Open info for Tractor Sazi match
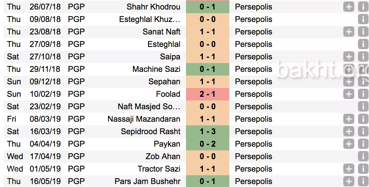Screen dimensions: 369x187 tap(363, 169)
